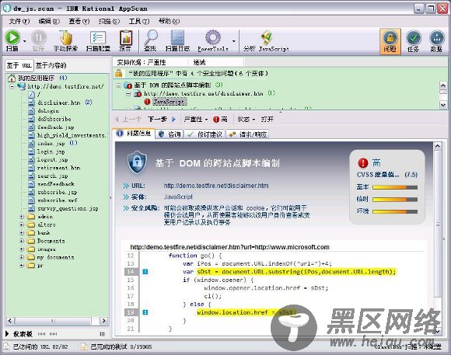Open the Severity dropdown arrow
451x355 pixels.
[x=207, y=120]
